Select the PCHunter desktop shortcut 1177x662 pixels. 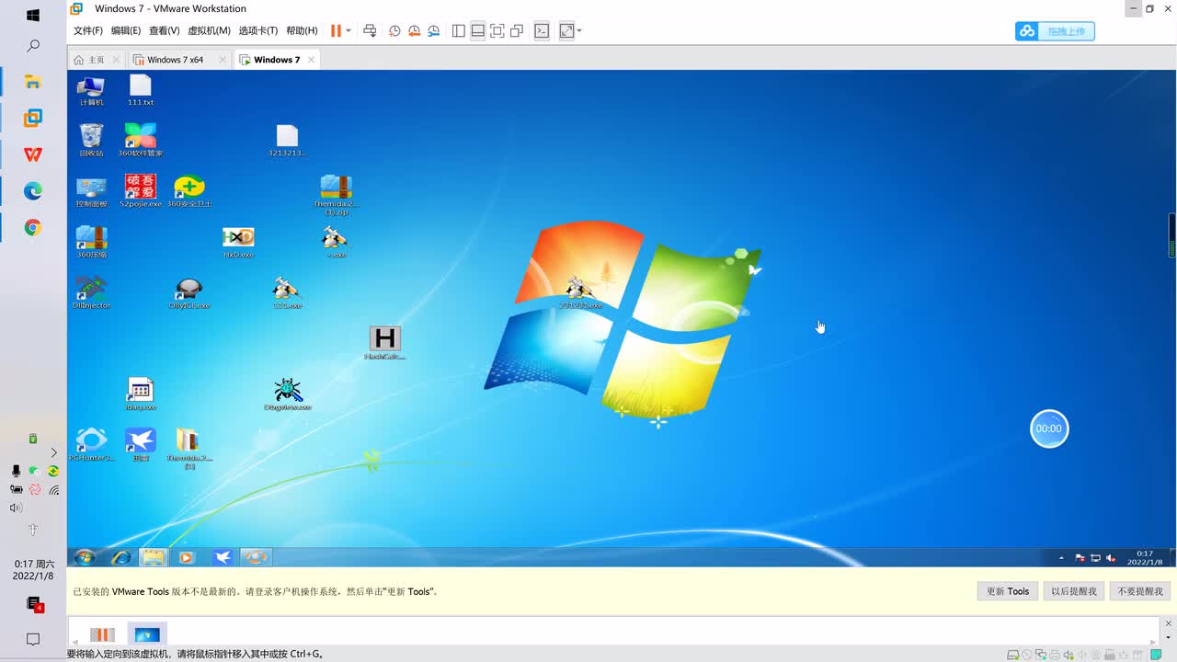pos(91,444)
